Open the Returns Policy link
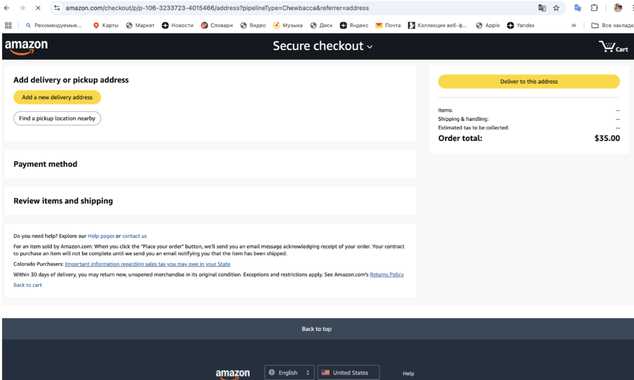The height and width of the screenshot is (380, 634). 386,275
